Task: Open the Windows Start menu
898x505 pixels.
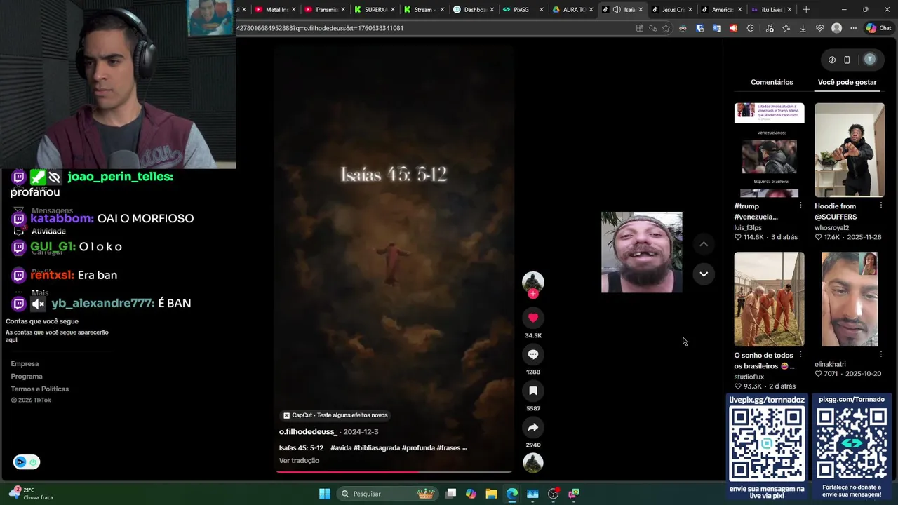Action: (325, 494)
